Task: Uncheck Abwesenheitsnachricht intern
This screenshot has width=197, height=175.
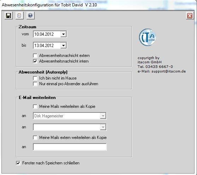Action: [x=35, y=61]
